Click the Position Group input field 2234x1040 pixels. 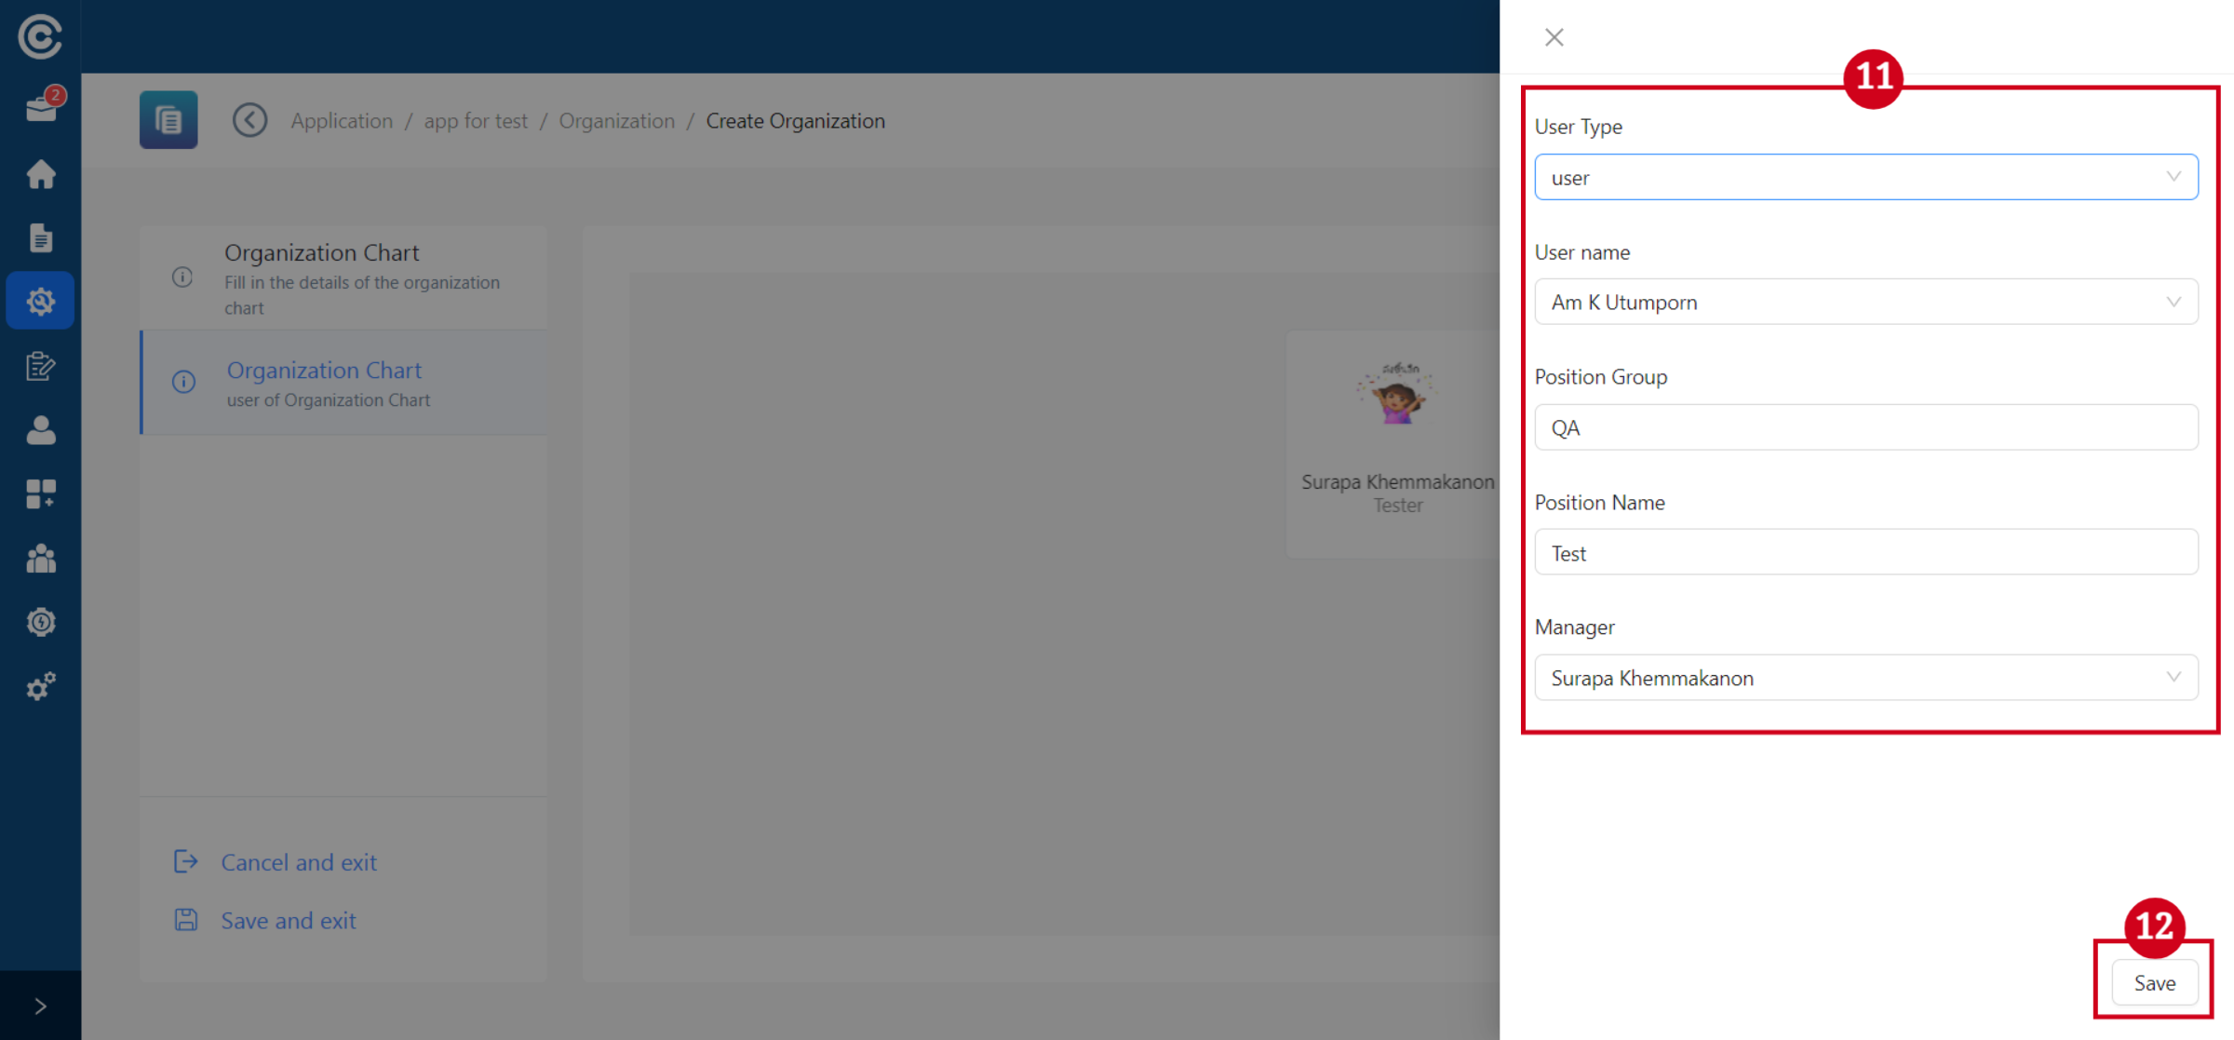coord(1865,427)
